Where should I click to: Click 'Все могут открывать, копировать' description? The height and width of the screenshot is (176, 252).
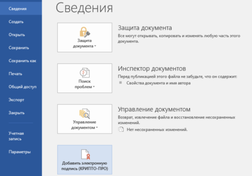(179, 39)
